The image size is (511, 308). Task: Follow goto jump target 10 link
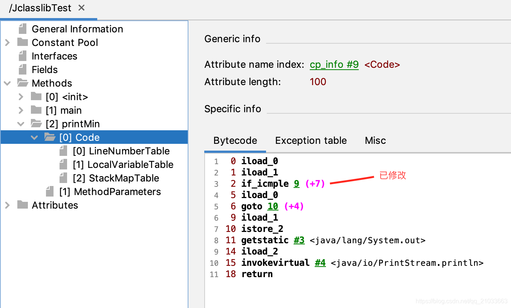273,206
